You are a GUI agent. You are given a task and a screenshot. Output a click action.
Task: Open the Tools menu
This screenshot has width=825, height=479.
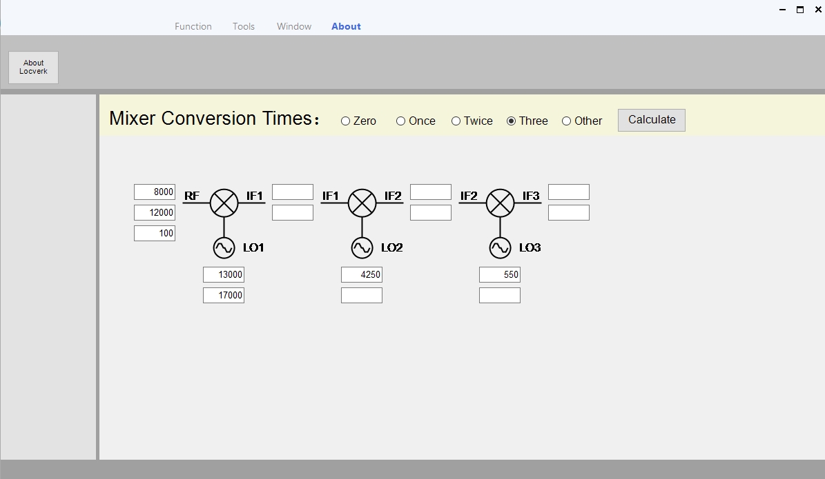point(244,26)
